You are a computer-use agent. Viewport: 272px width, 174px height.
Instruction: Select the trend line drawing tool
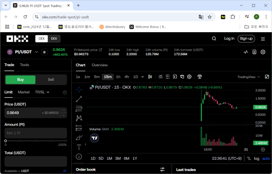(79, 99)
